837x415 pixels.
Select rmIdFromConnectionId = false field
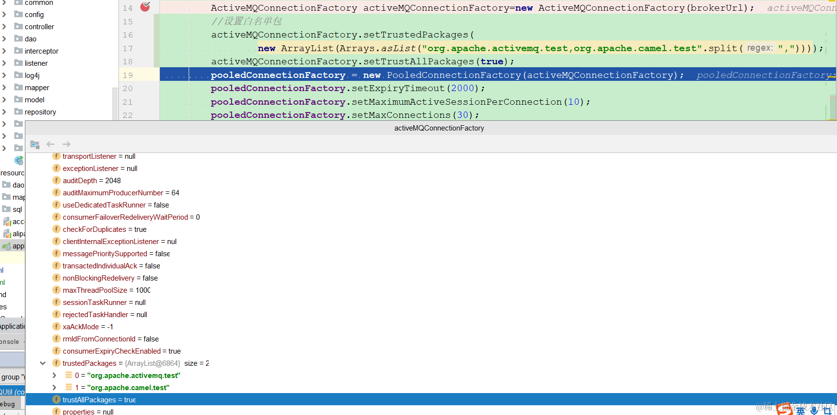111,339
